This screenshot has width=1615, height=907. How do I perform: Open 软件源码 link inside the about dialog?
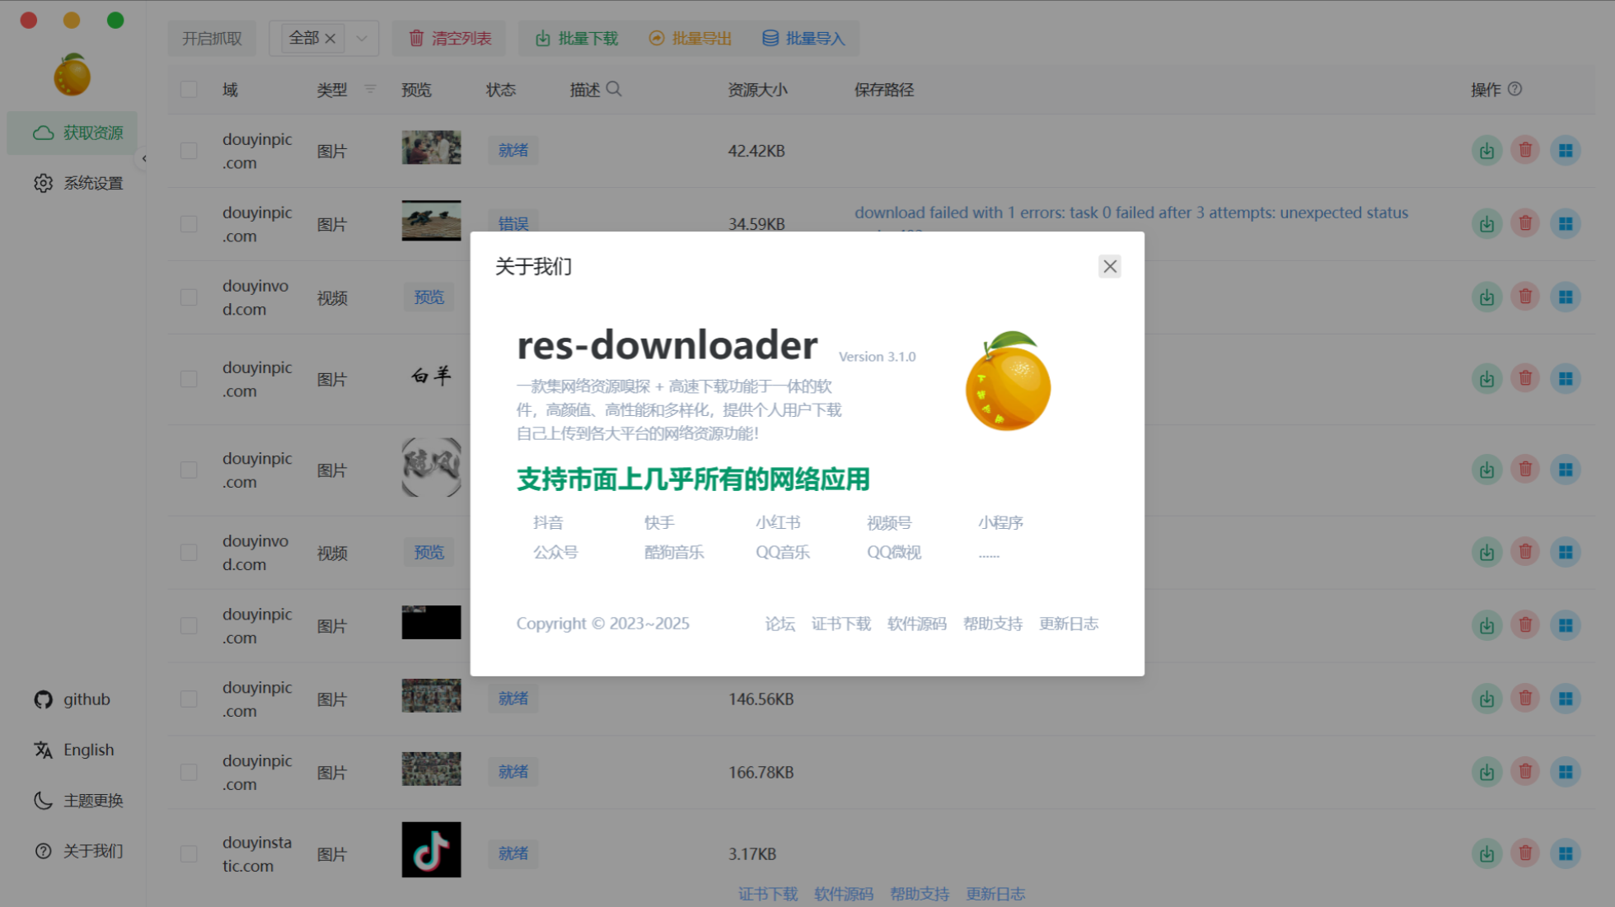(916, 624)
